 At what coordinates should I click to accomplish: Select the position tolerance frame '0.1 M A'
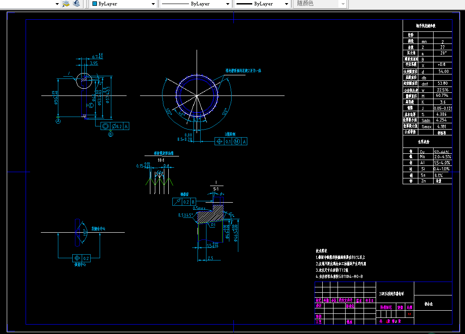coord(231,142)
